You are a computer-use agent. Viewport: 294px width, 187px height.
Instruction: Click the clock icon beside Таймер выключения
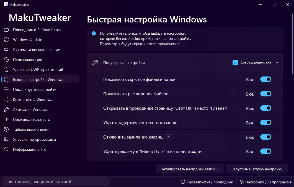coord(6,129)
